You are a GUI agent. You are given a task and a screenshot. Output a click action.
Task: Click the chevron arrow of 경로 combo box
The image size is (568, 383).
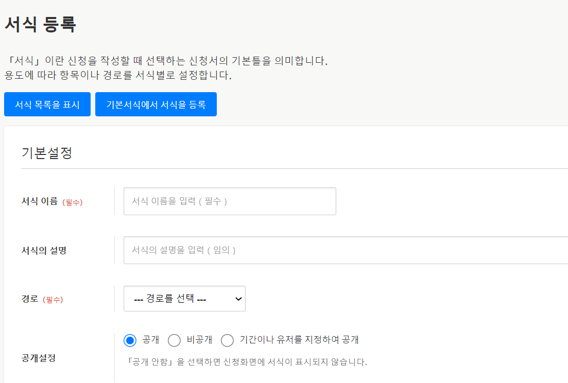(238, 299)
